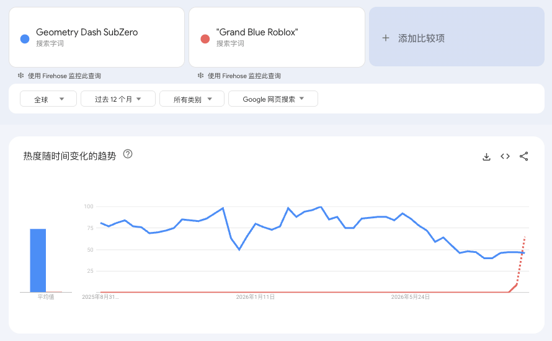Download the trend chart data

point(486,157)
